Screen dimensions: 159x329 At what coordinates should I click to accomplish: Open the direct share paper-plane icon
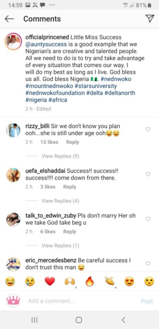click(x=150, y=18)
